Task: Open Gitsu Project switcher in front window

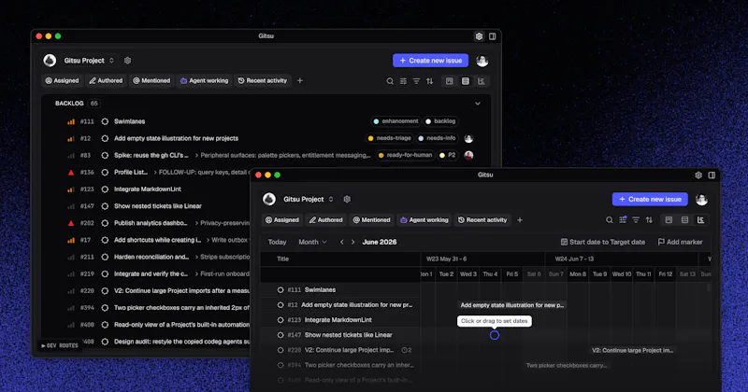Action: [x=309, y=199]
